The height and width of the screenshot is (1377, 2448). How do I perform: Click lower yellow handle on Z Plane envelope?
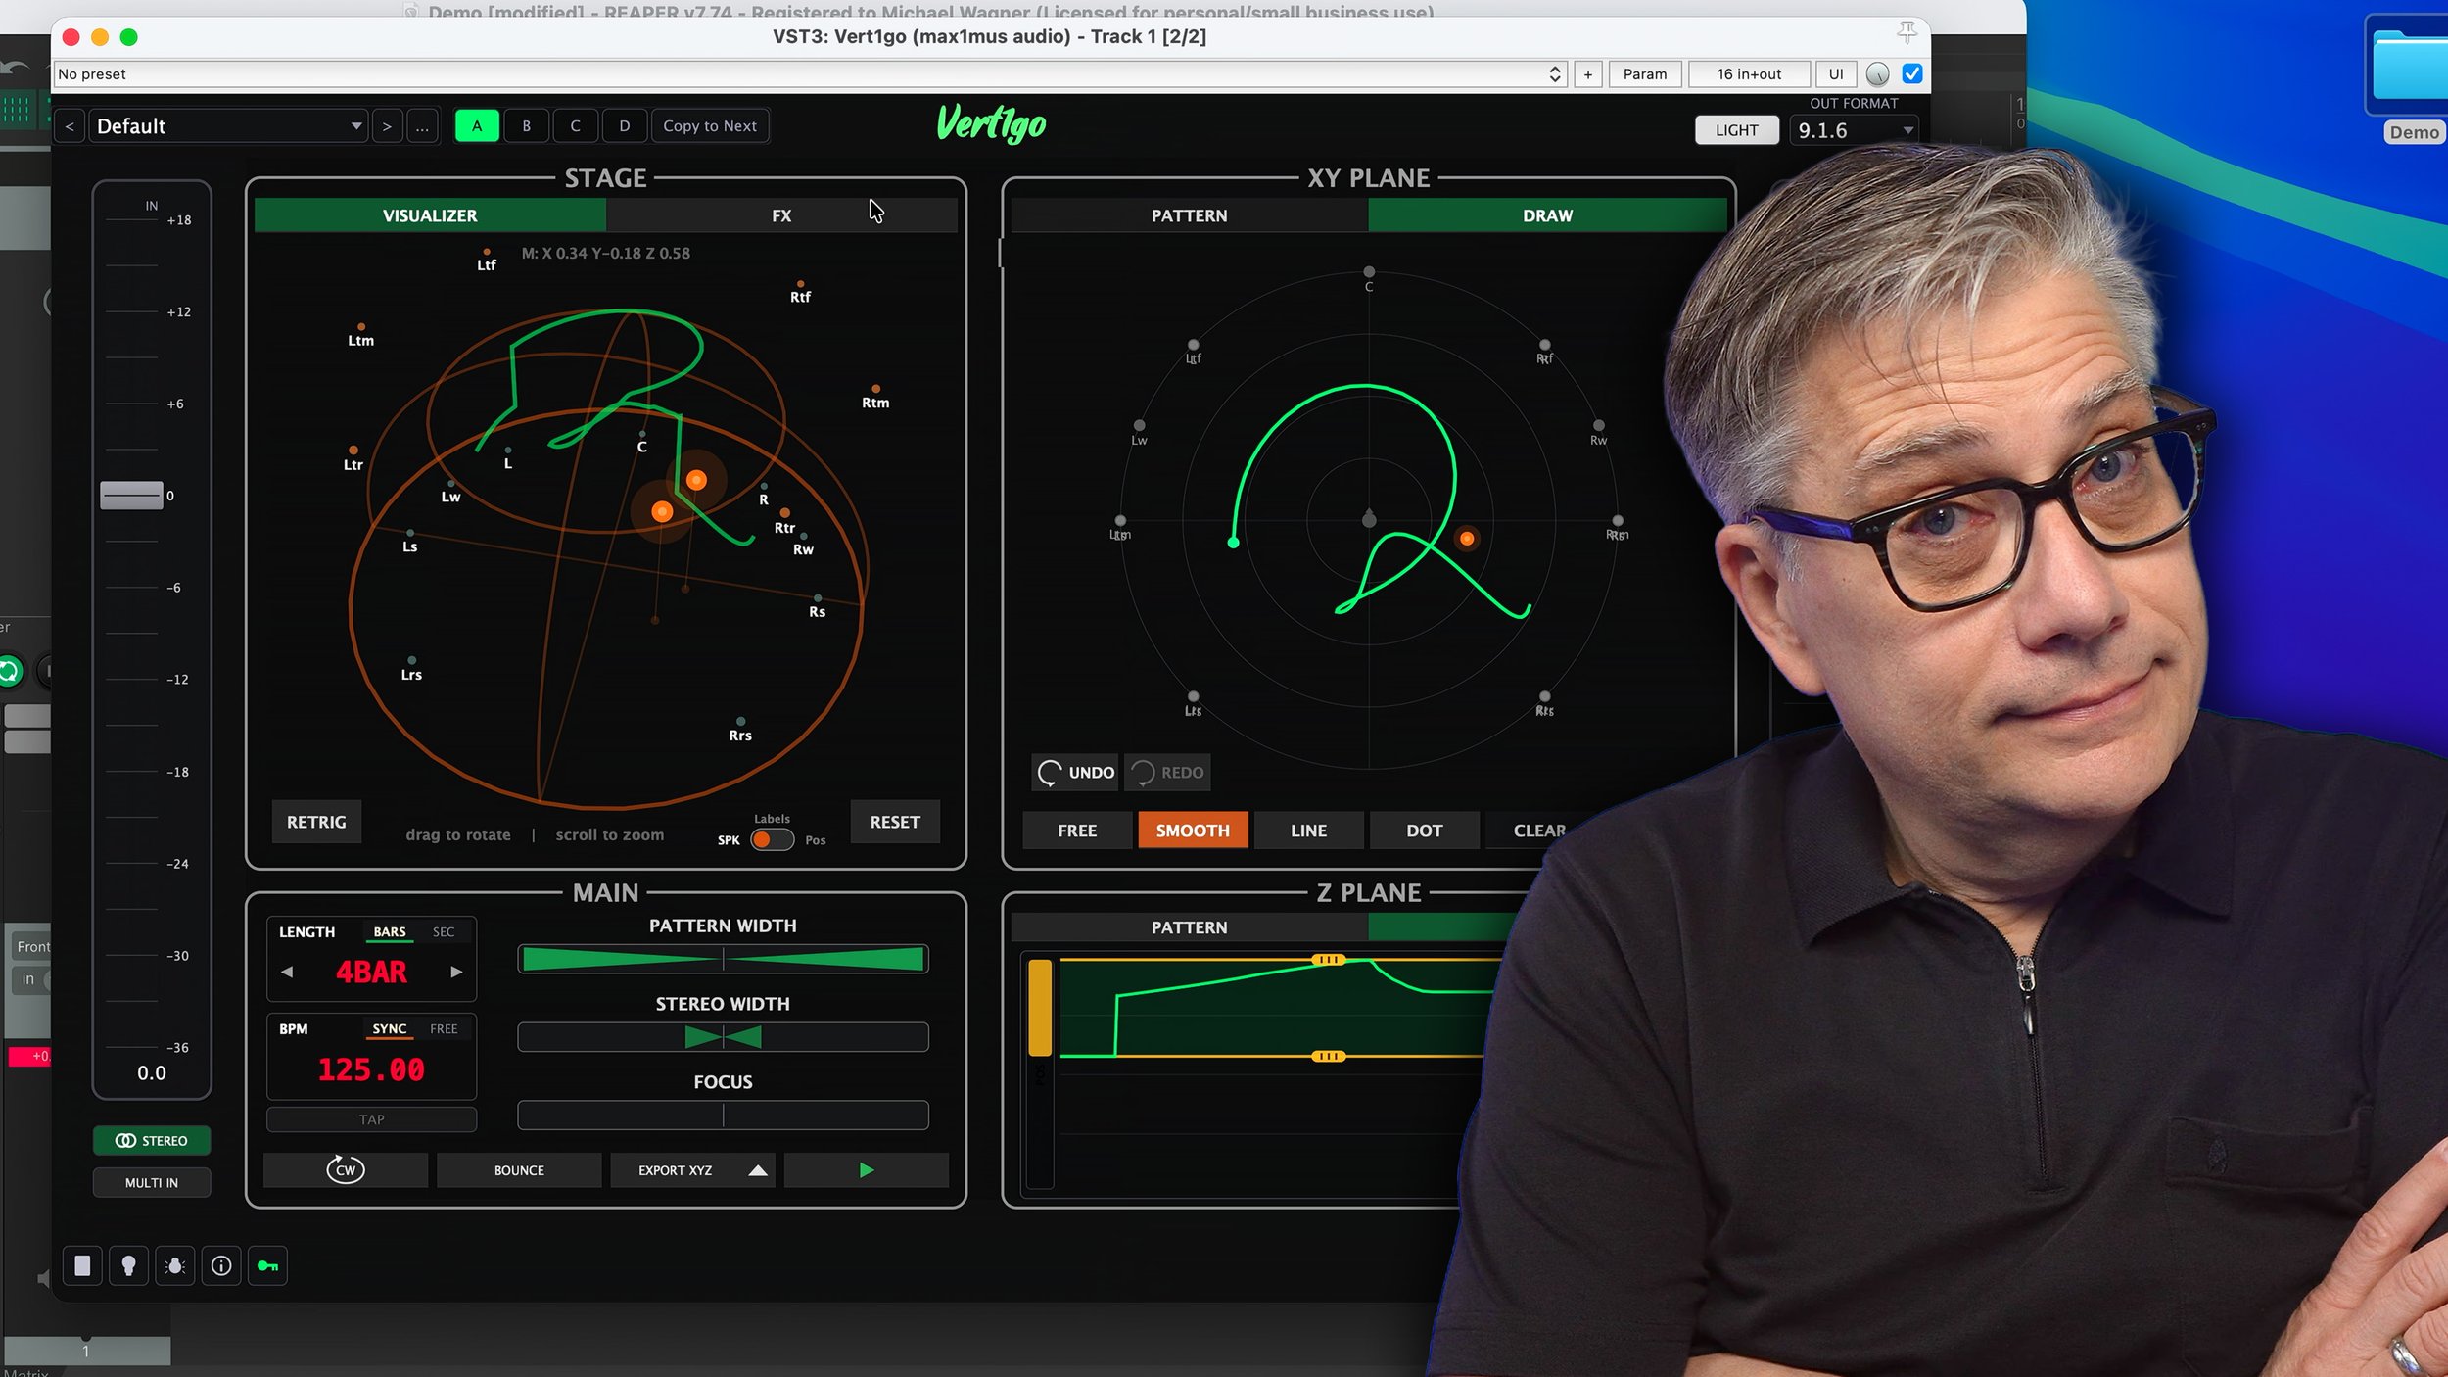[x=1328, y=1056]
